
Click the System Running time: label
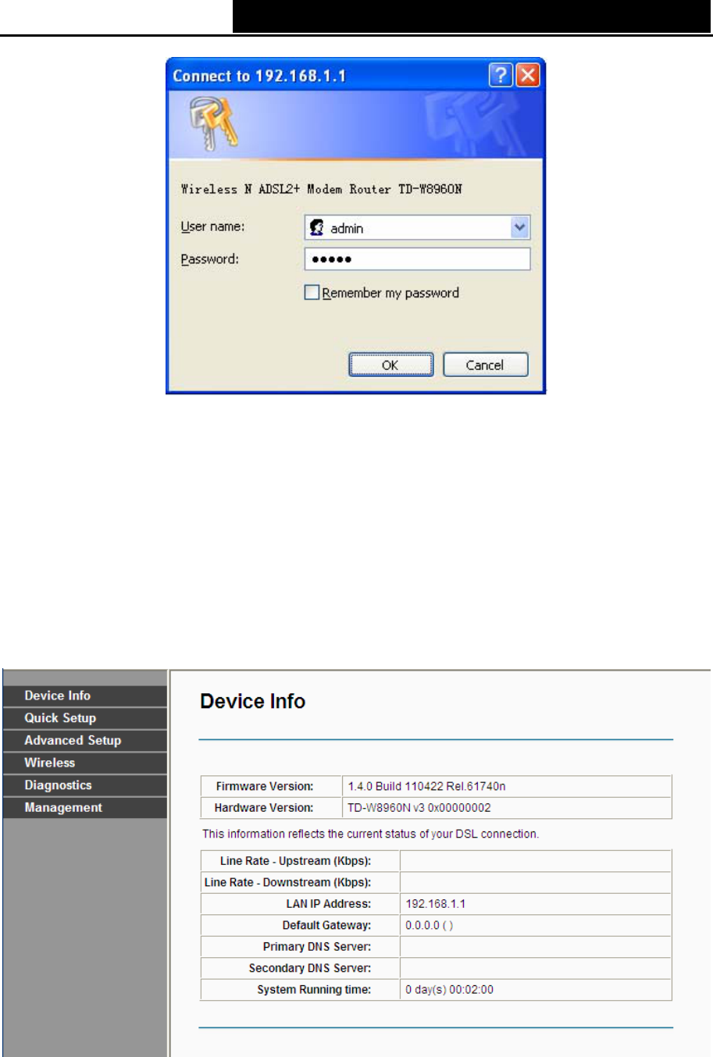(x=314, y=990)
